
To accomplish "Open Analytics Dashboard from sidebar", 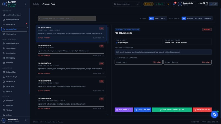I will [13, 15].
